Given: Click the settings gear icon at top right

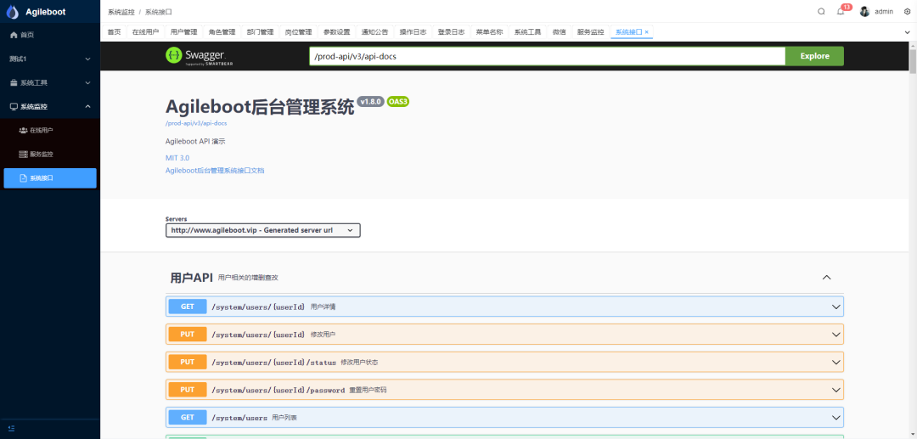Looking at the screenshot, I should pyautogui.click(x=907, y=11).
